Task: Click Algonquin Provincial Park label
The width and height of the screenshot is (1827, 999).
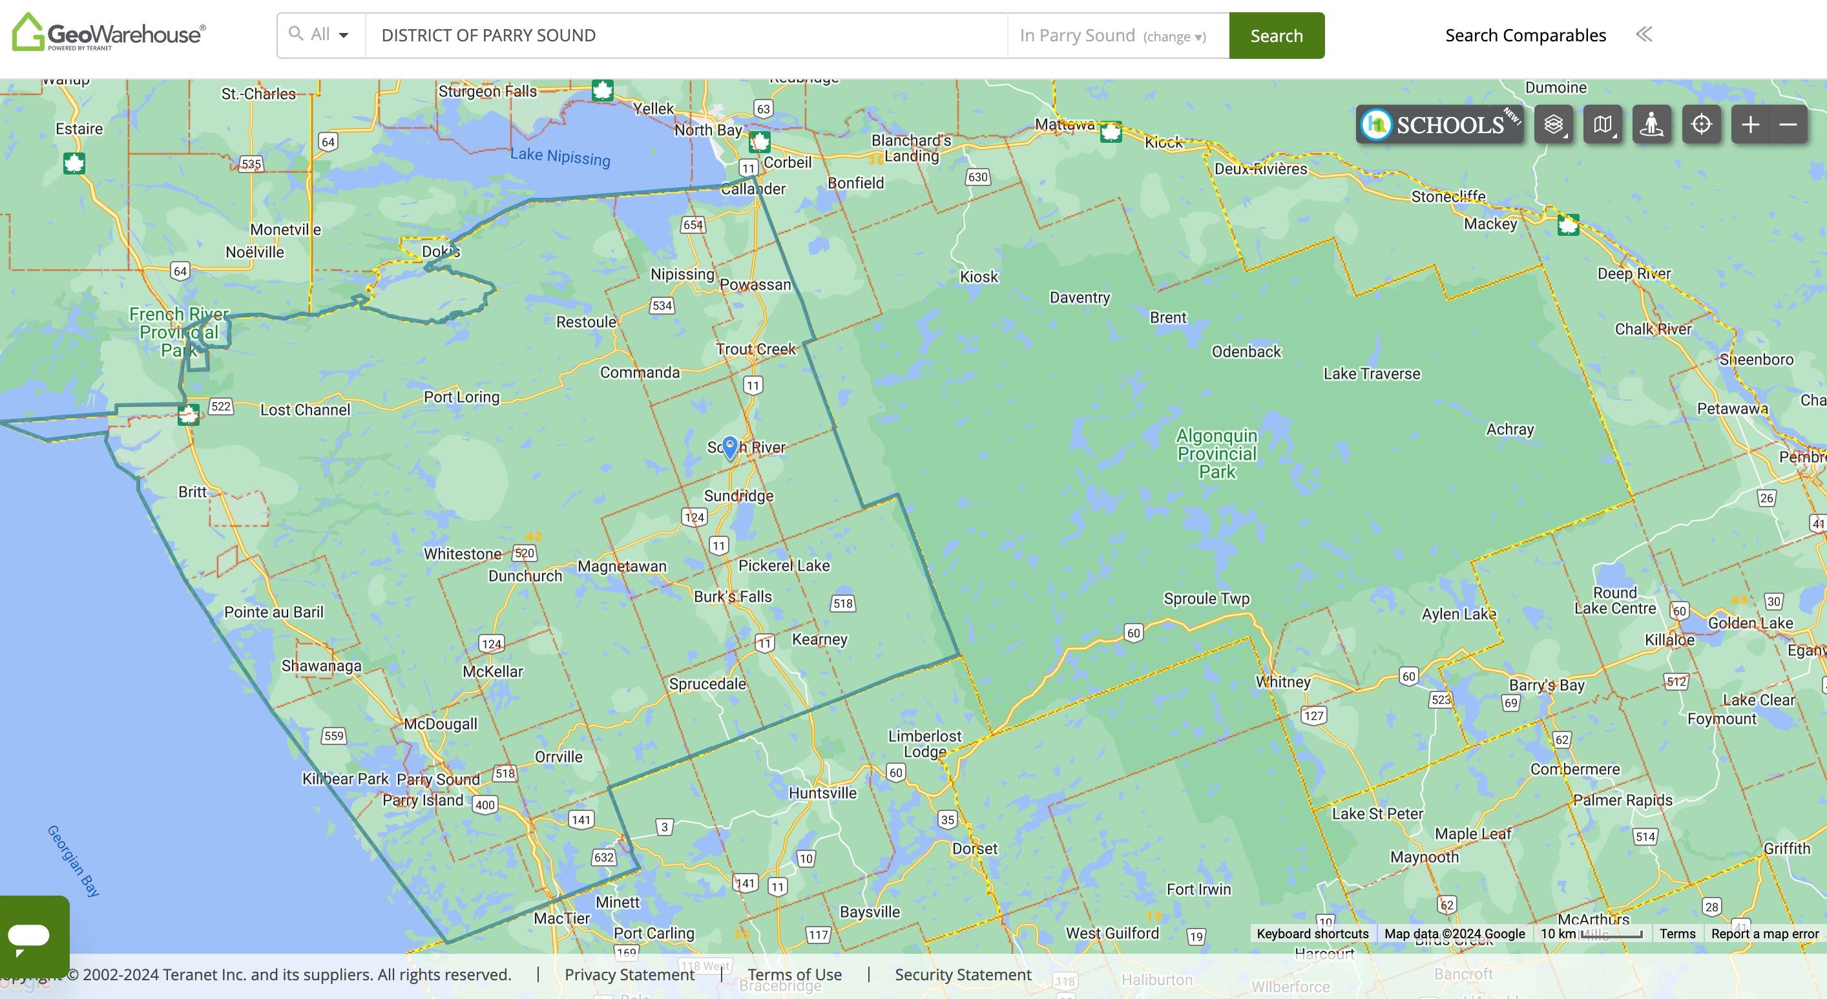Action: (1217, 454)
